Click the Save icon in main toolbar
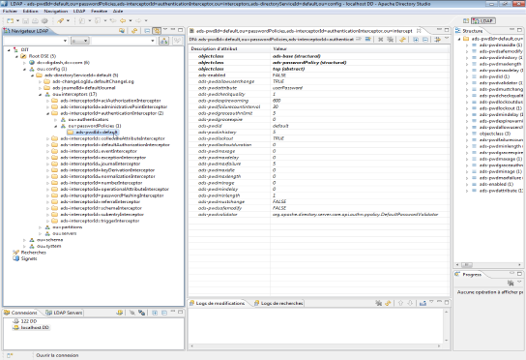The width and height of the screenshot is (526, 360). point(26,21)
